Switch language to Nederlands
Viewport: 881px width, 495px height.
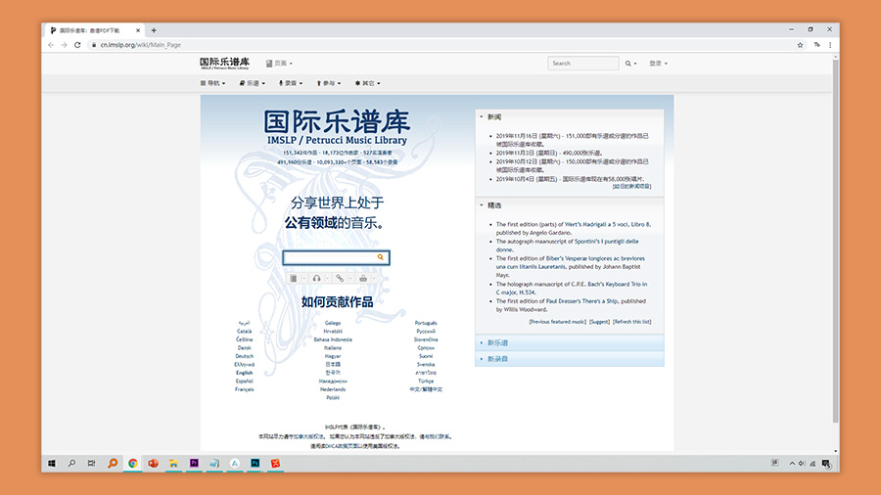point(333,389)
